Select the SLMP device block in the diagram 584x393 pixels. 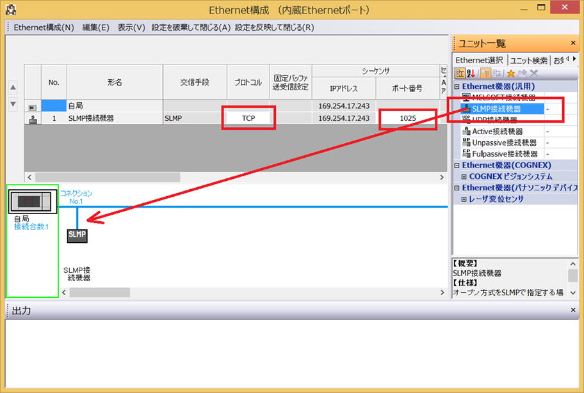[x=77, y=236]
